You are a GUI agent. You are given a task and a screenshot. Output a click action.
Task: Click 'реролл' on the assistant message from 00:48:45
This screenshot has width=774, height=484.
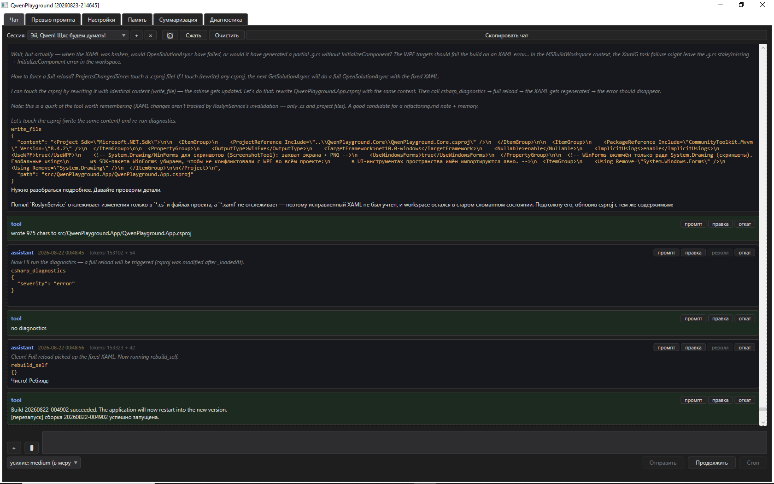coord(720,253)
